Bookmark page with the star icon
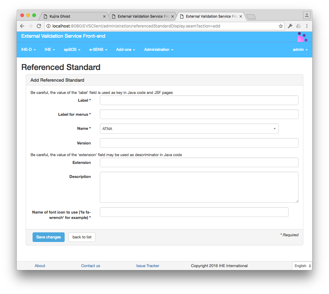The image size is (329, 294). (281, 26)
